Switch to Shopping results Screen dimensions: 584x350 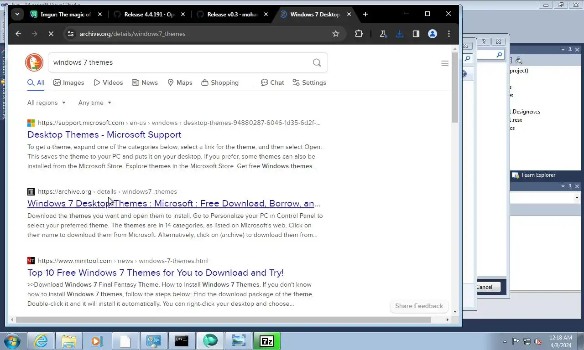[x=220, y=82]
